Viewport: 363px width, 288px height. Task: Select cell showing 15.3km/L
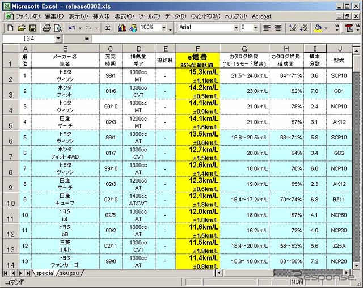[197, 76]
